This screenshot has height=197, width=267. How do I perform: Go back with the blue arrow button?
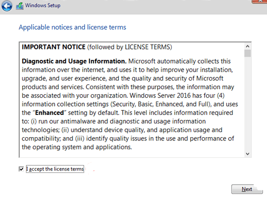tap(7, 6)
